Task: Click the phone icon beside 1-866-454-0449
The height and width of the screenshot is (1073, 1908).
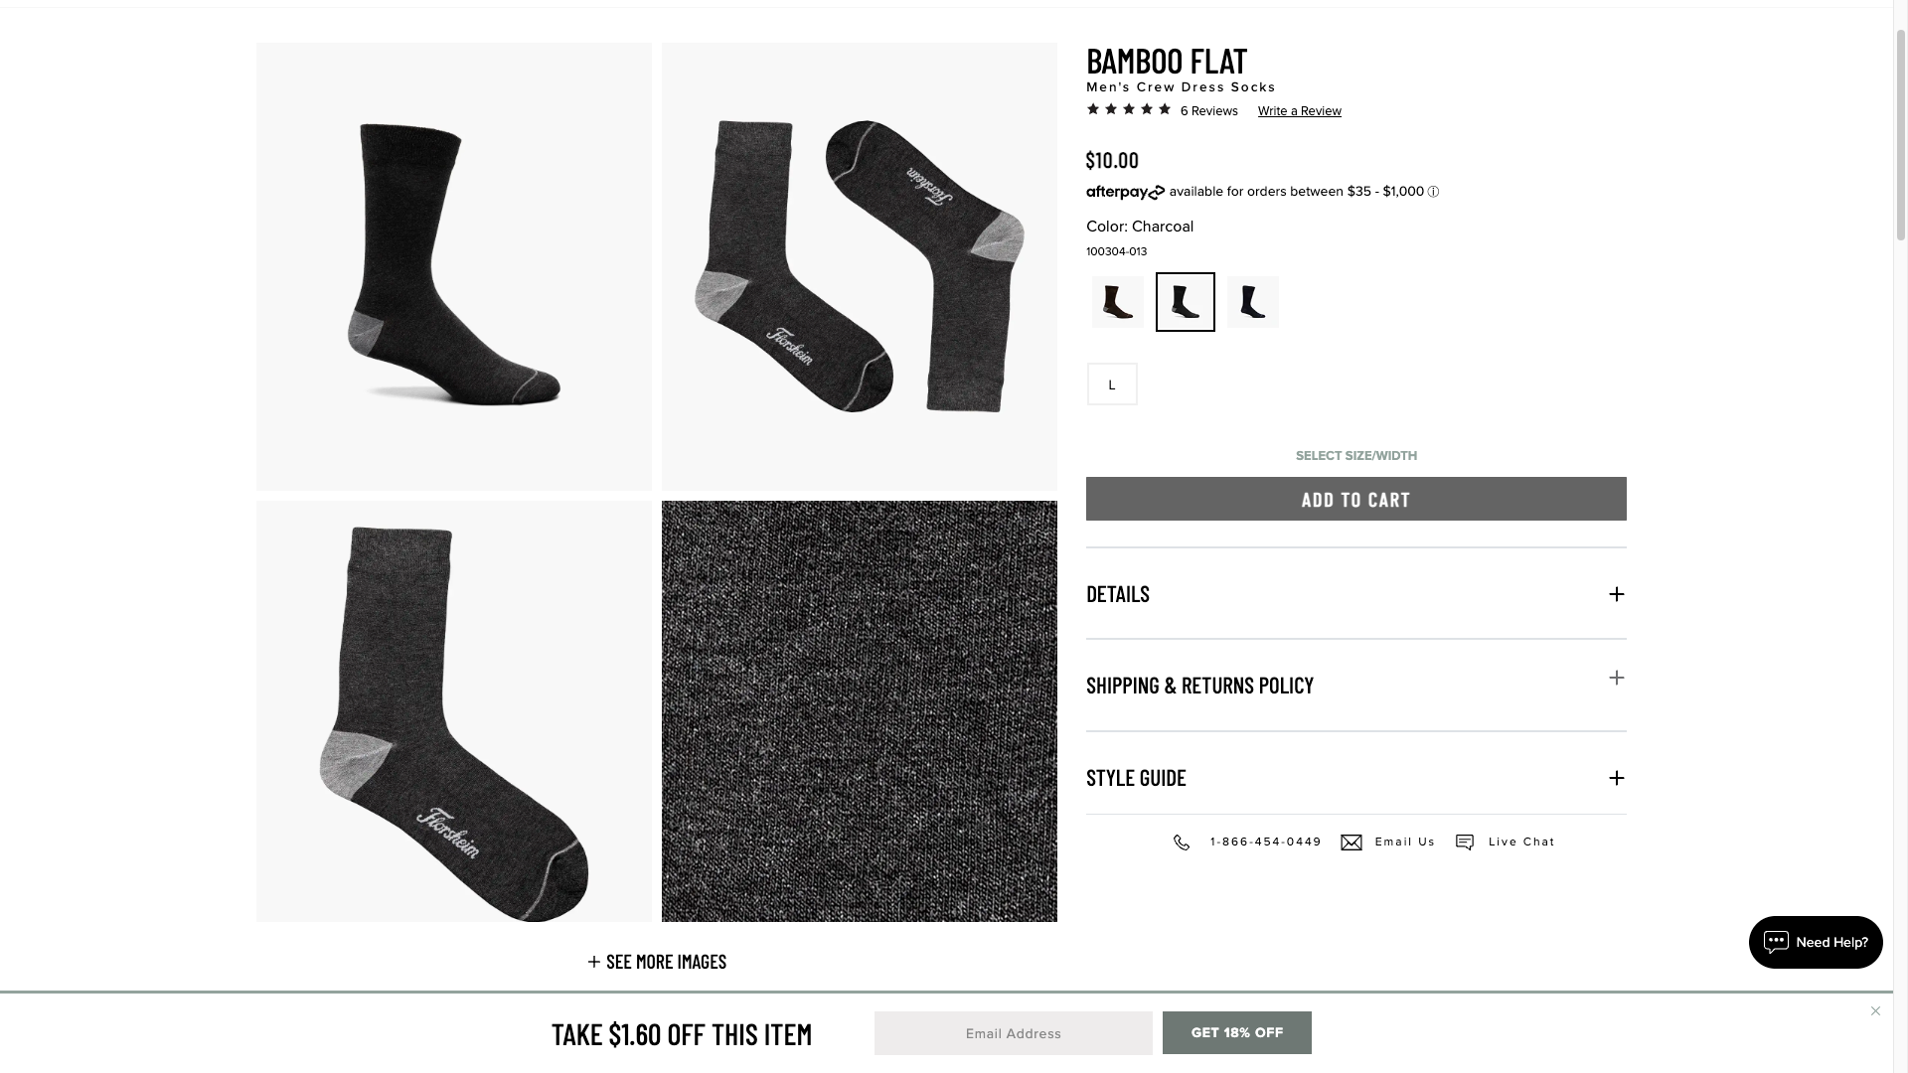Action: tap(1182, 843)
